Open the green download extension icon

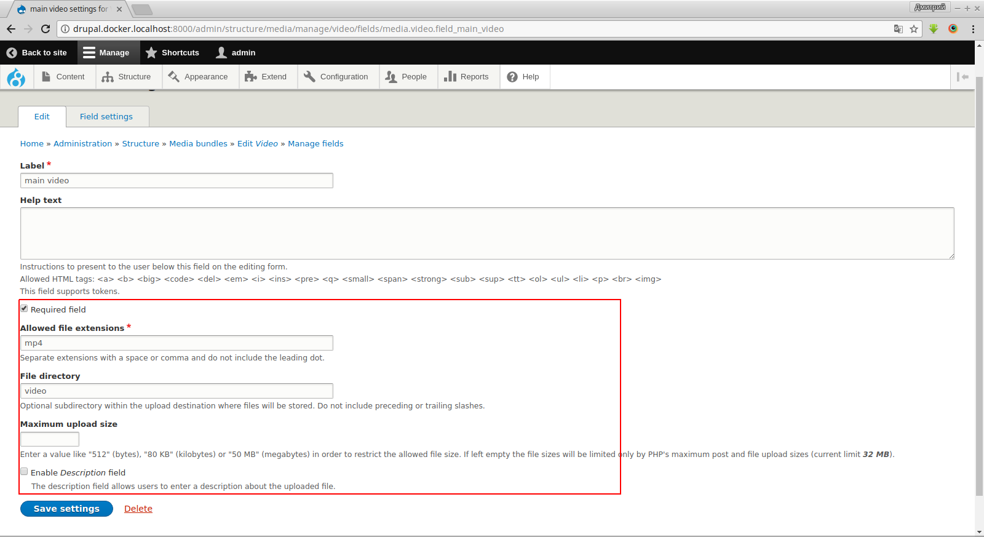[934, 29]
